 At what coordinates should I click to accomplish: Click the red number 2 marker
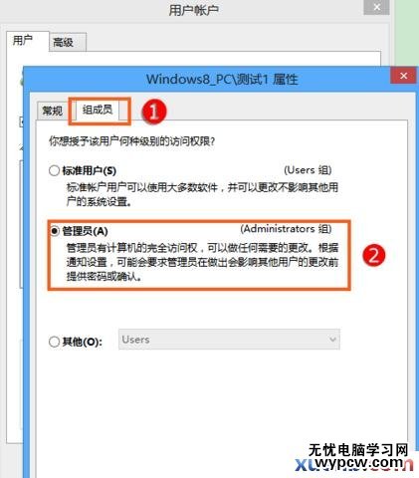[x=374, y=255]
